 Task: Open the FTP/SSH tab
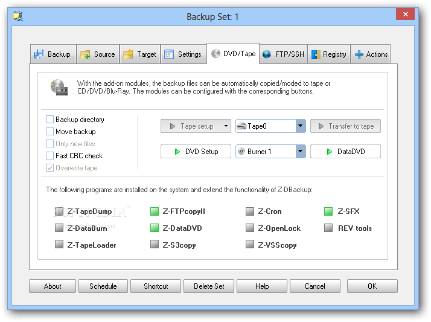pos(283,54)
